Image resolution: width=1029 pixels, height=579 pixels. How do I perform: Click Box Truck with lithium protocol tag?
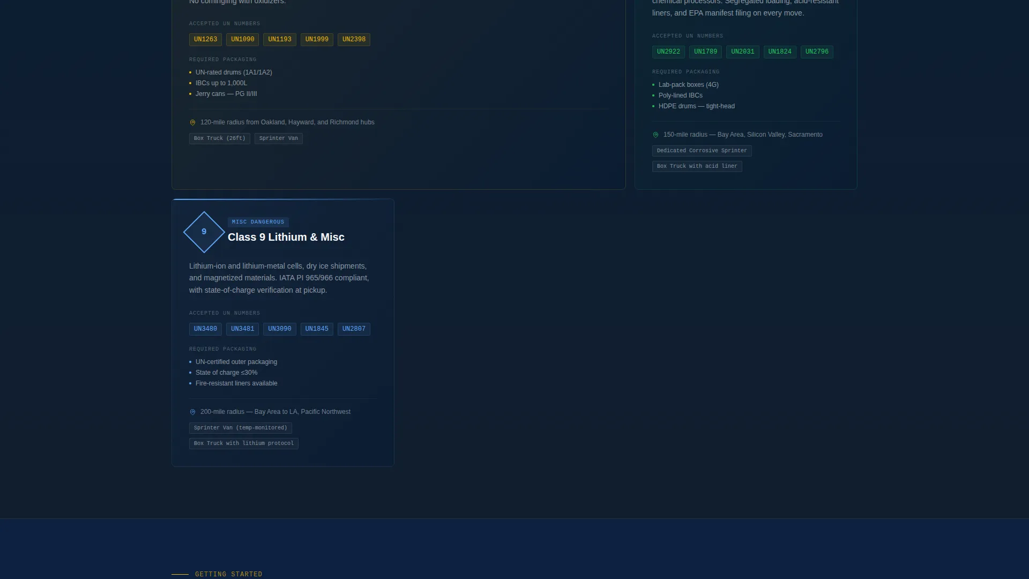click(x=244, y=443)
